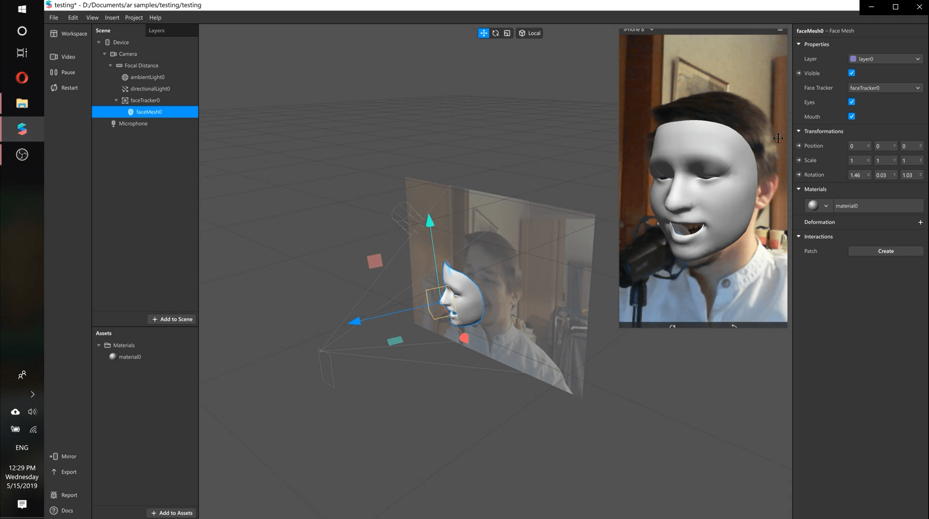Click the Mirror to device icon
929x519 pixels.
tap(54, 456)
